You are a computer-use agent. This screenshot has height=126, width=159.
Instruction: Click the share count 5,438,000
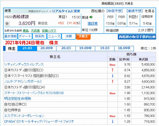pos(148,64)
